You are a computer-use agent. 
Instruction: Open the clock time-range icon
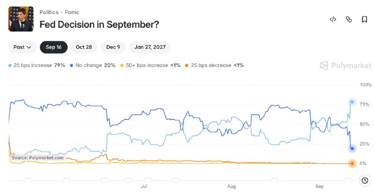click(x=365, y=180)
